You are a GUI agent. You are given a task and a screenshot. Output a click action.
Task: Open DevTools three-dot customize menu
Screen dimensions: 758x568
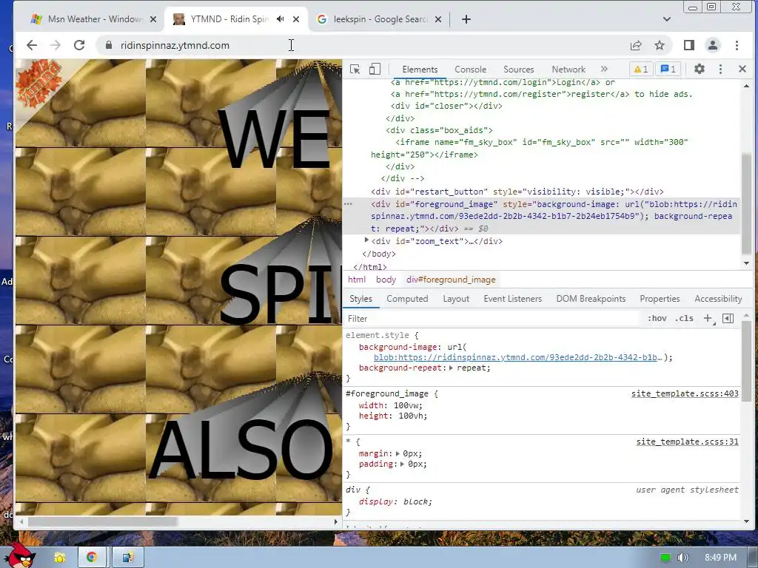click(x=720, y=69)
